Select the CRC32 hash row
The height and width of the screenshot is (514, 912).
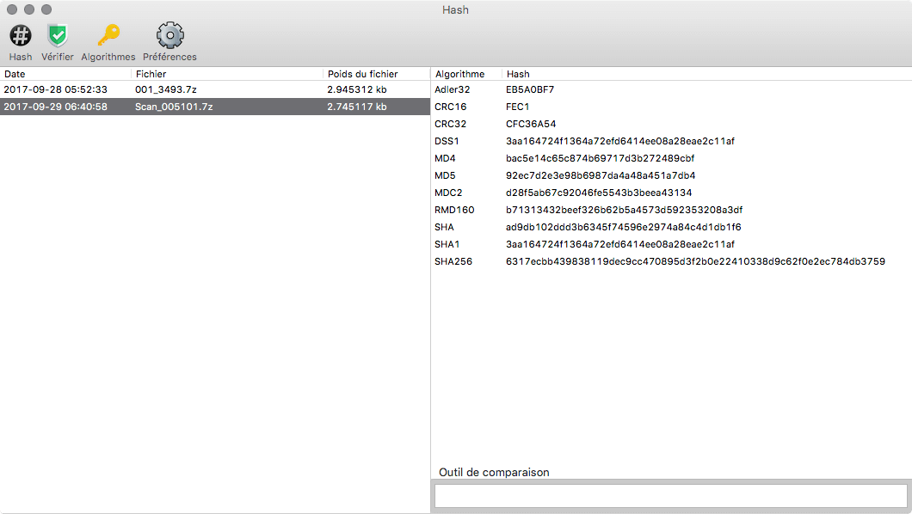[671, 124]
